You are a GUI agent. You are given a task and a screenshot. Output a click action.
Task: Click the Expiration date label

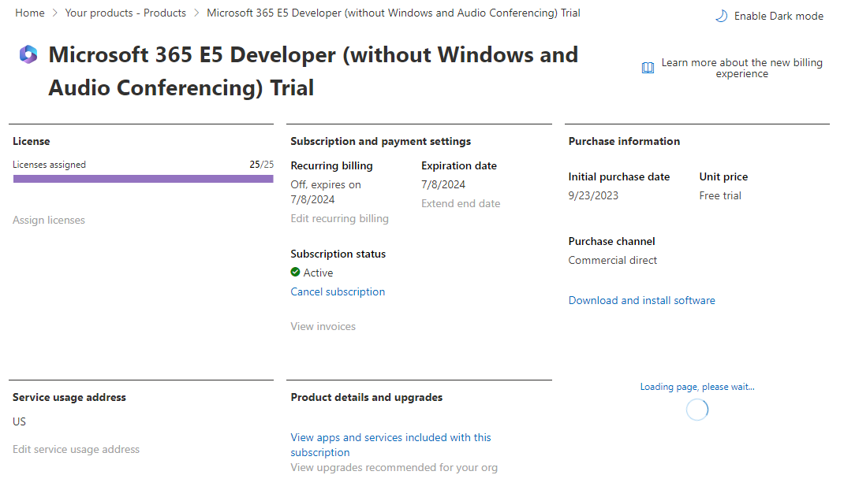pos(459,165)
